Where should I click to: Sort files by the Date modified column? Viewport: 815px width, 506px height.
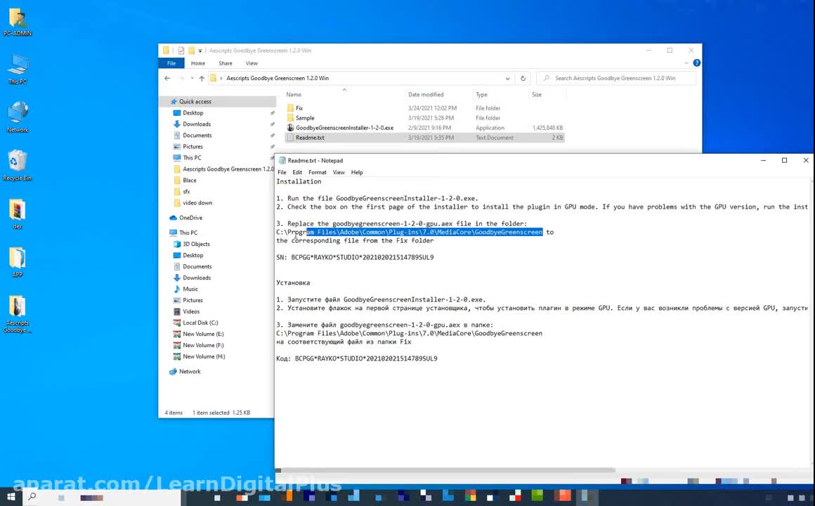(426, 94)
